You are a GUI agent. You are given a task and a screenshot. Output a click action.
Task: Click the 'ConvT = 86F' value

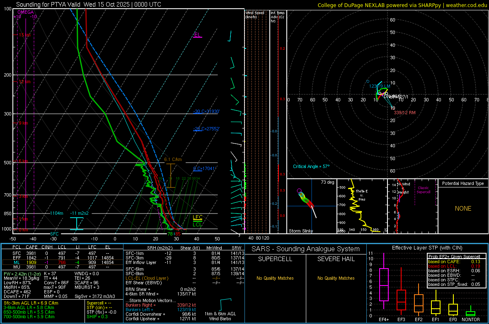pos(56,283)
